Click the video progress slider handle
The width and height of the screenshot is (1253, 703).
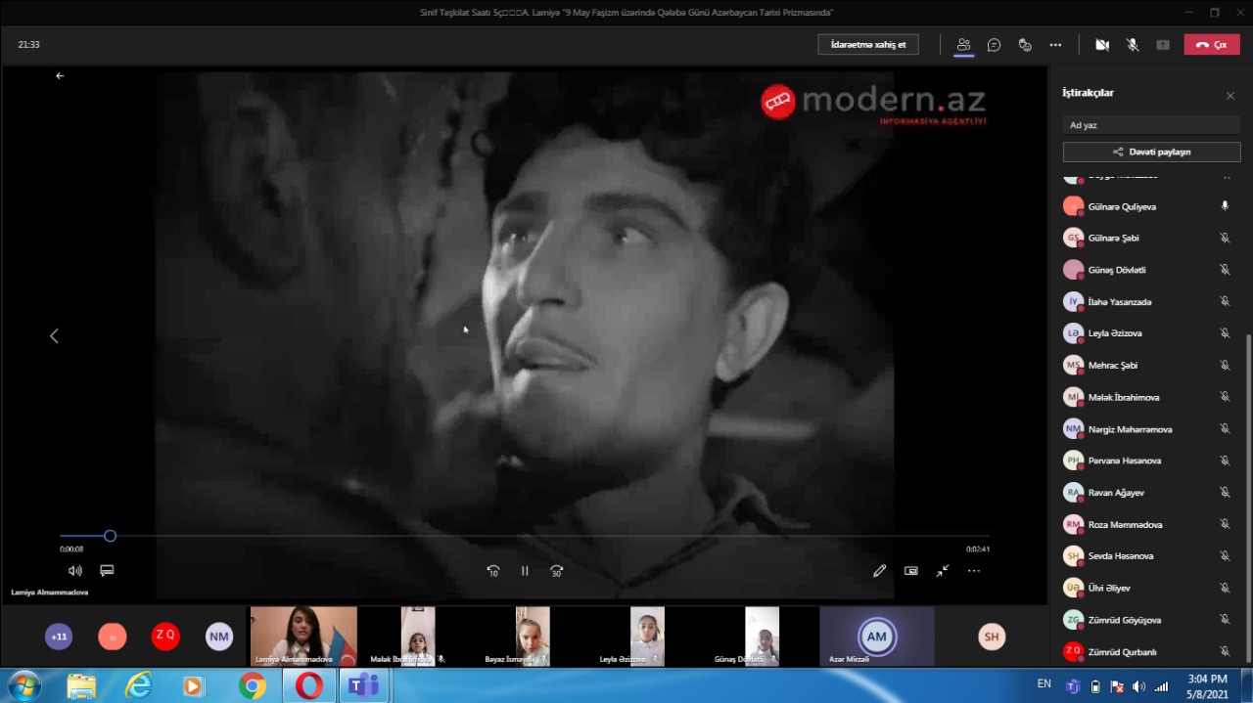110,536
